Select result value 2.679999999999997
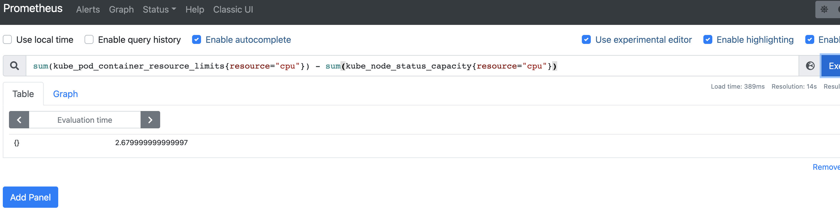840x210 pixels. pyautogui.click(x=151, y=143)
